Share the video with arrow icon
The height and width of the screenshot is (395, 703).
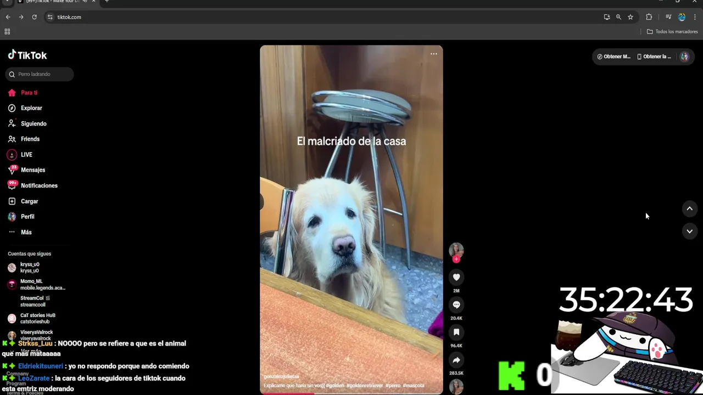(456, 360)
